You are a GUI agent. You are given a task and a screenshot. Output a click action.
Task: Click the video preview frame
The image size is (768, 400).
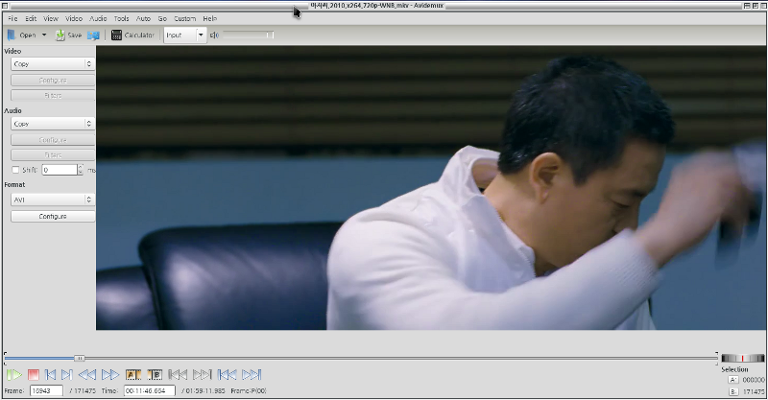pos(430,187)
